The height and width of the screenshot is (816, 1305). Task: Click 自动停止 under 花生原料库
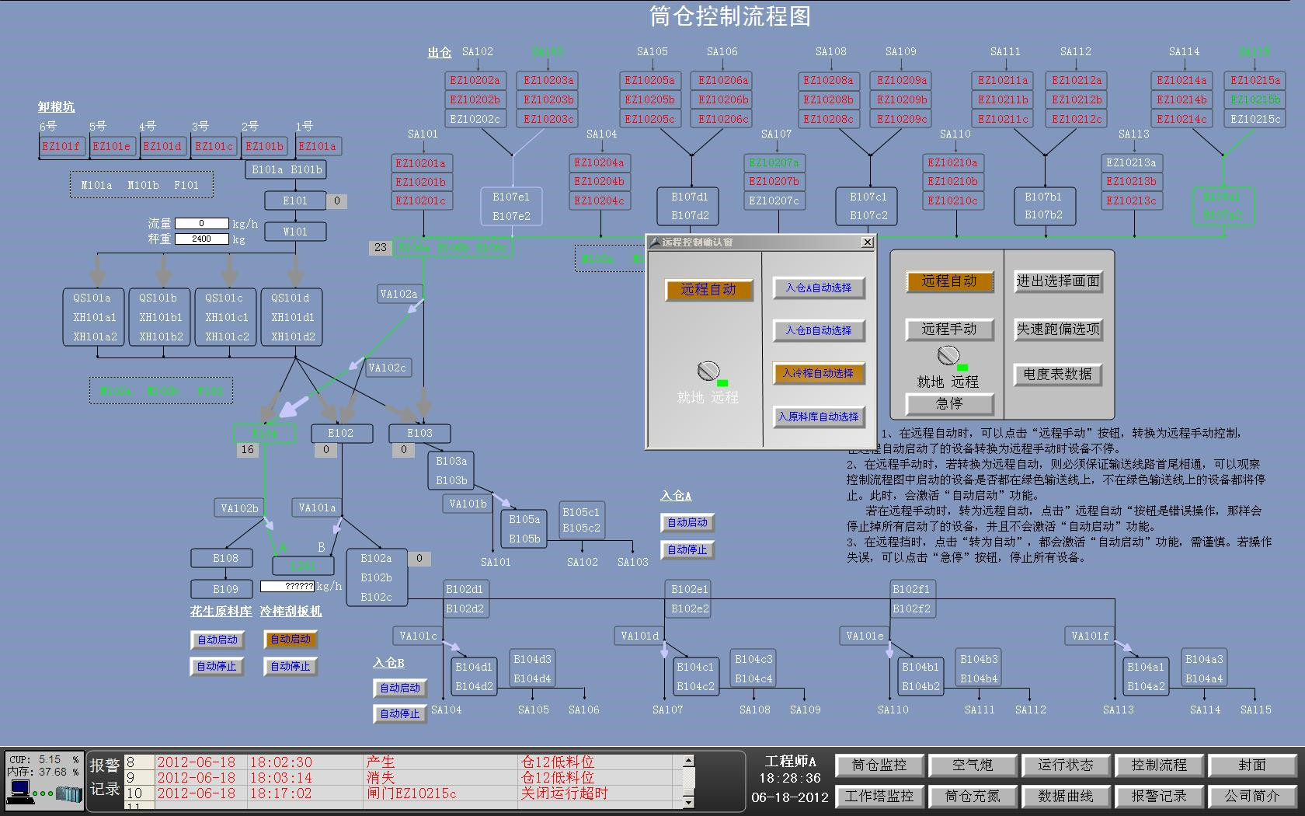point(217,667)
